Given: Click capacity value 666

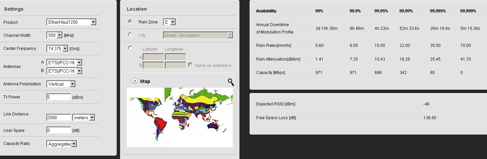Looking at the screenshot, I should point(378,73).
